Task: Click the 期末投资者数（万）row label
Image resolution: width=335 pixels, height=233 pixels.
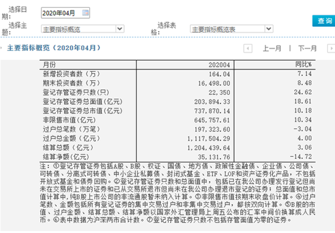Action: click(x=71, y=83)
